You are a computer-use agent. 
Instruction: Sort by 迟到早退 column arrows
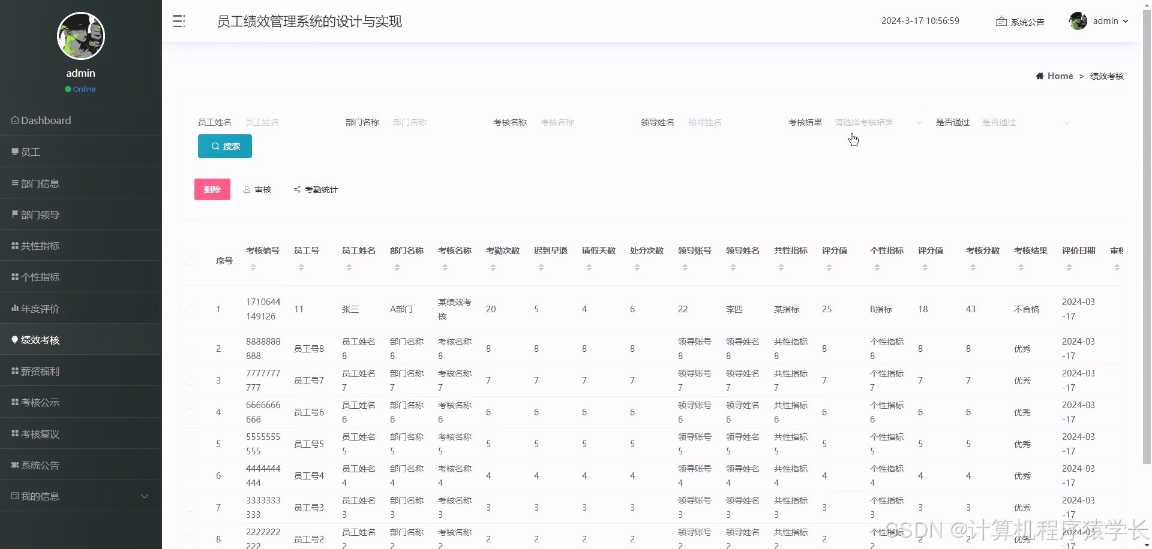(x=541, y=267)
